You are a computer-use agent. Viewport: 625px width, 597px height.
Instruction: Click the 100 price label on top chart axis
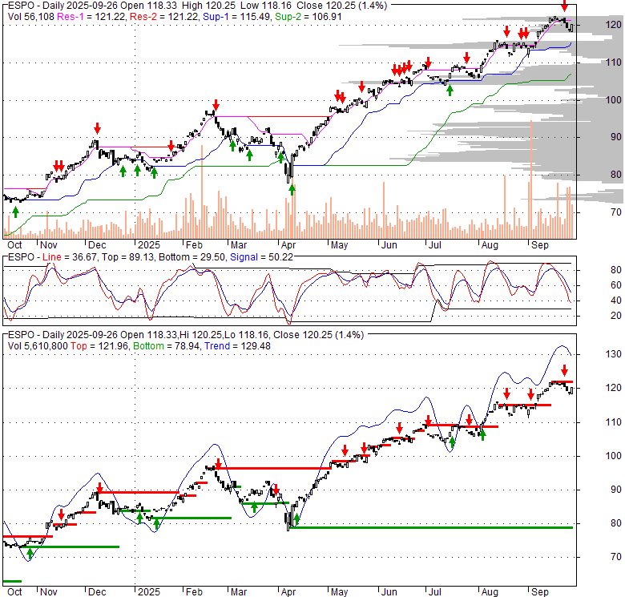613,100
